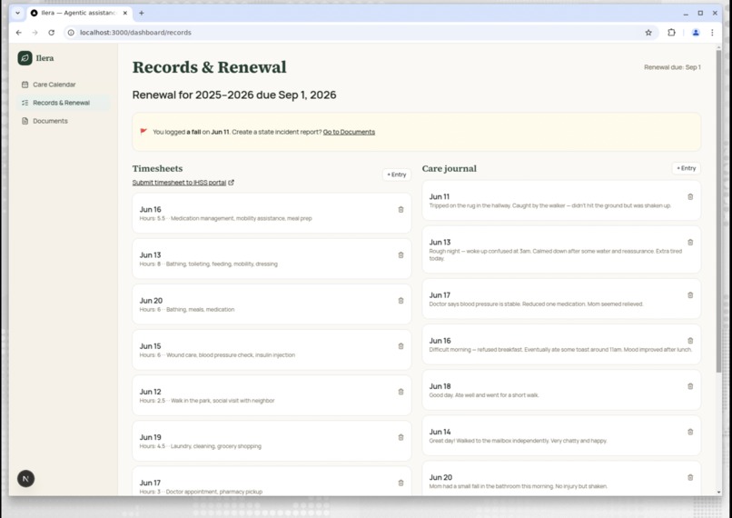Open the Next.js dev tools badge
The width and height of the screenshot is (732, 518).
25,479
